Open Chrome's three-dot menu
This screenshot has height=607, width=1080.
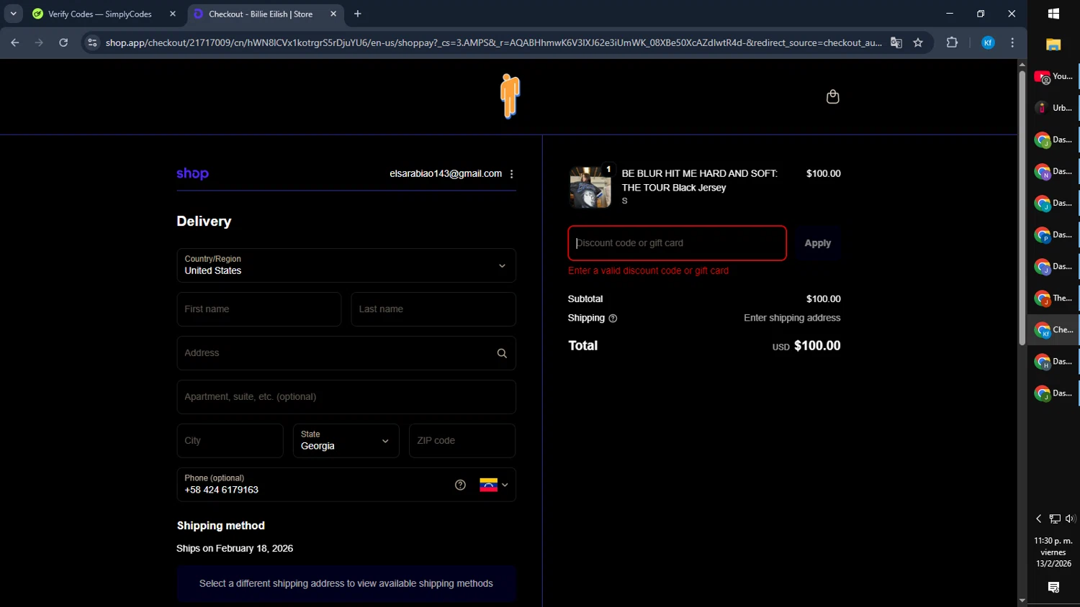pyautogui.click(x=1012, y=42)
